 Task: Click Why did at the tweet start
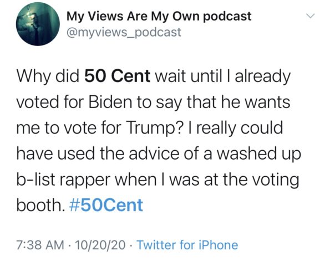[x=48, y=77]
